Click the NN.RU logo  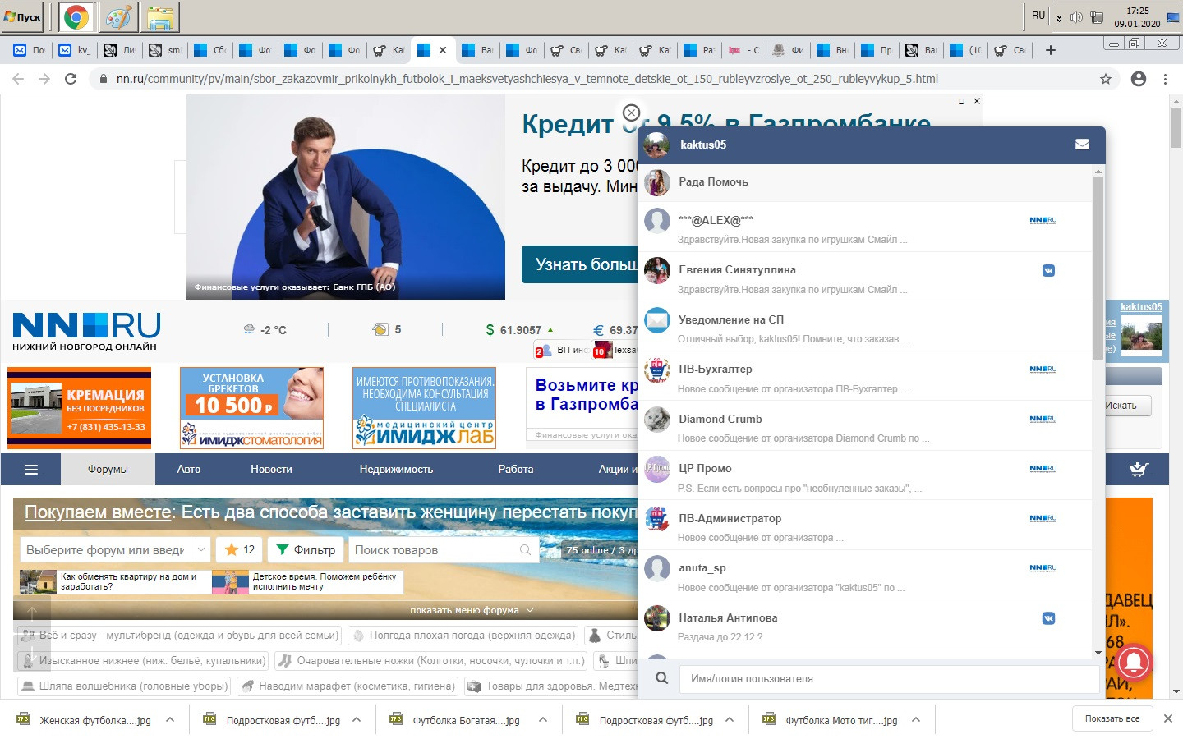click(x=86, y=332)
